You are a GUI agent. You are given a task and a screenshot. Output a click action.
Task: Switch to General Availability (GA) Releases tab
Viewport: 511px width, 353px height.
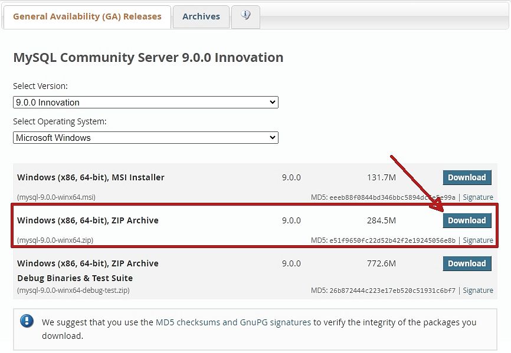click(x=87, y=17)
